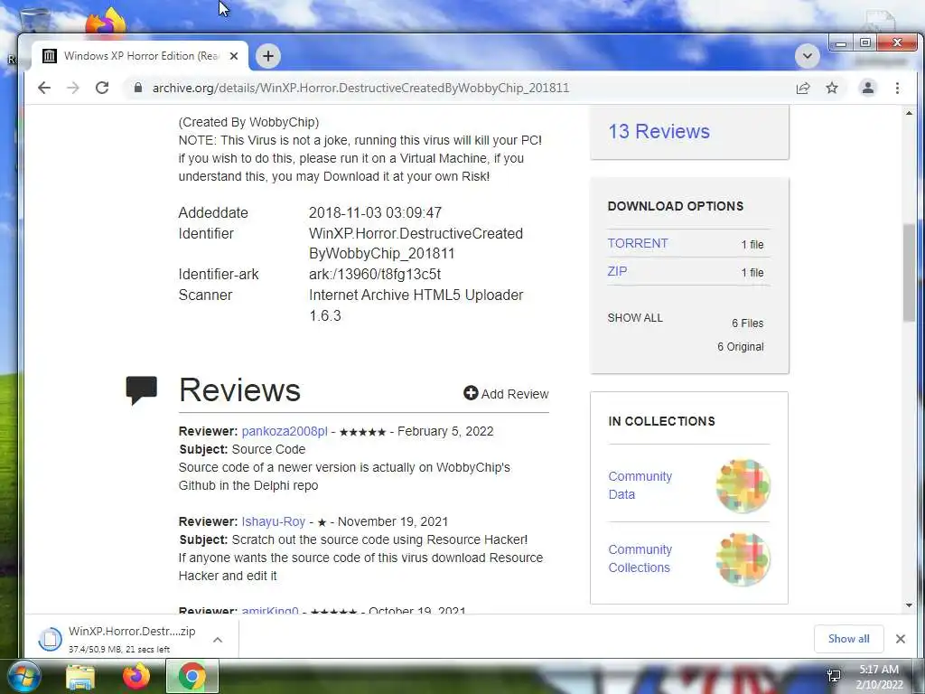Click the Reviews speech bubble icon
Screen dimensions: 925x694
pos(142,389)
